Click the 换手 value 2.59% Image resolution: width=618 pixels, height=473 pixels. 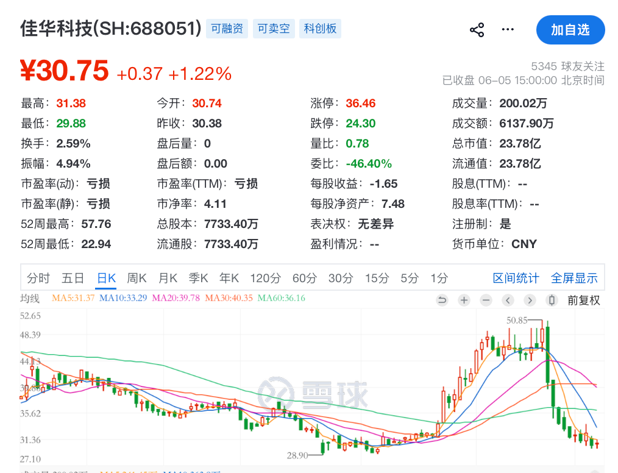click(x=73, y=143)
